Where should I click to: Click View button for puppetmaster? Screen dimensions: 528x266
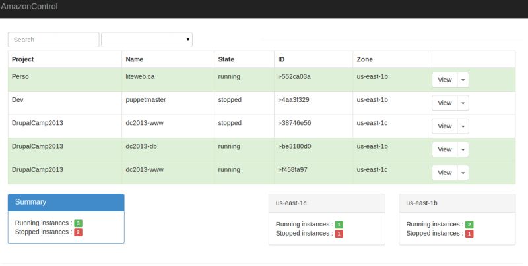pos(444,103)
